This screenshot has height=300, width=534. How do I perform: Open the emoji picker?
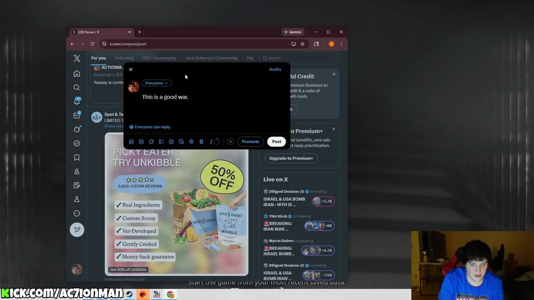[x=171, y=142]
